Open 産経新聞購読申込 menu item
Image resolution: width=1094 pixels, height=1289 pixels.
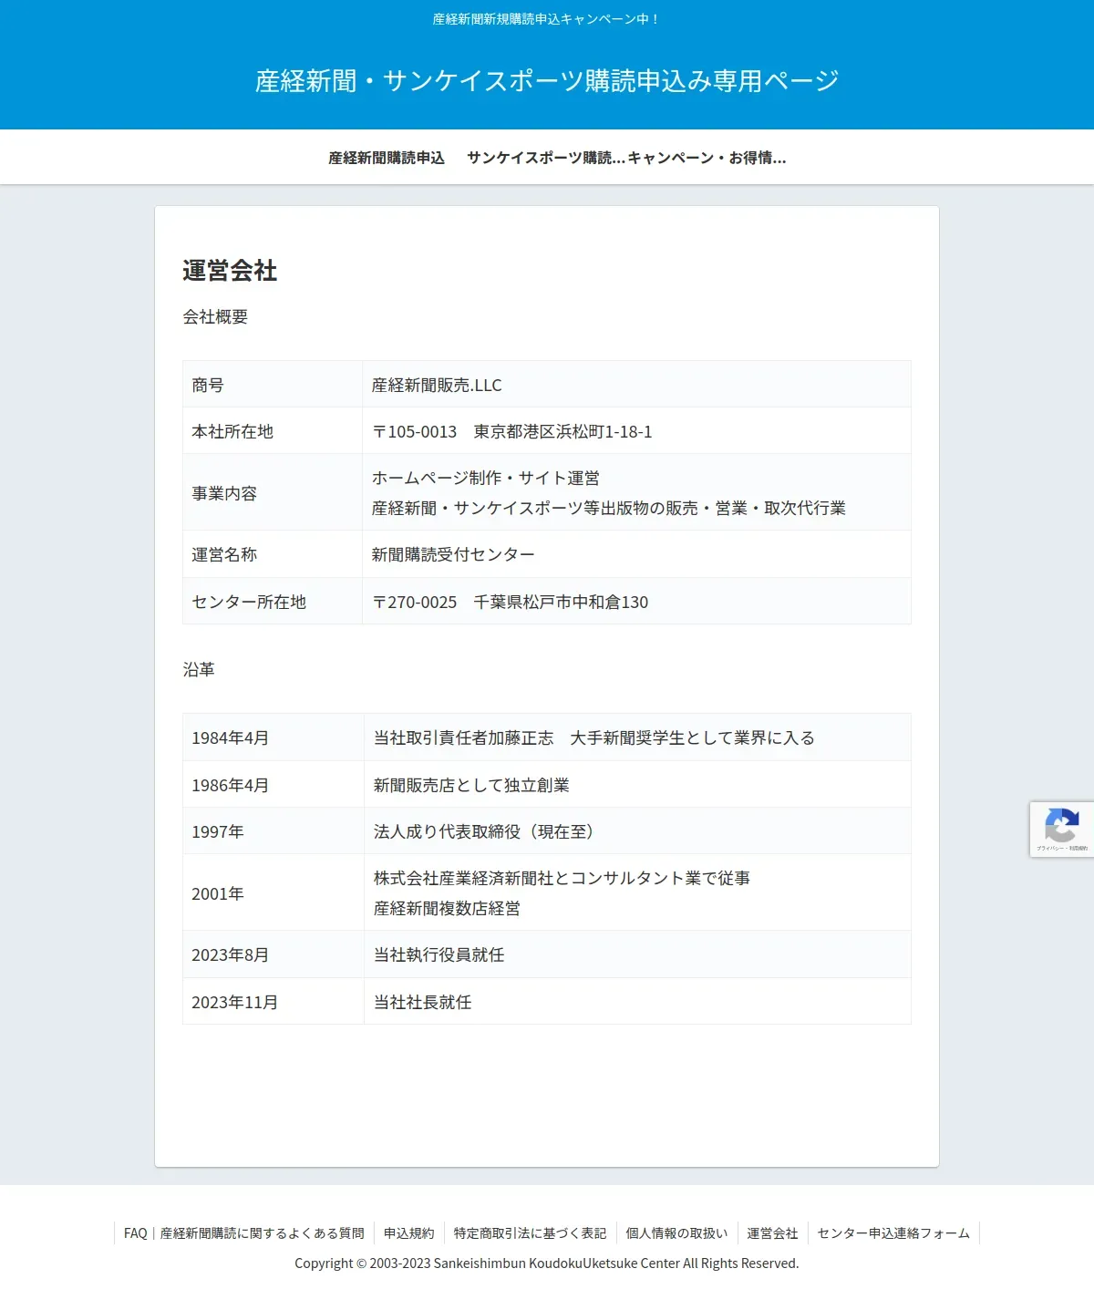coord(387,158)
